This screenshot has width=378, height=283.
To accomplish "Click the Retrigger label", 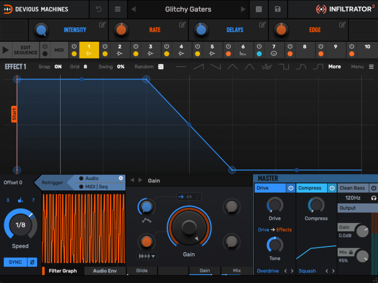I will click(x=52, y=182).
